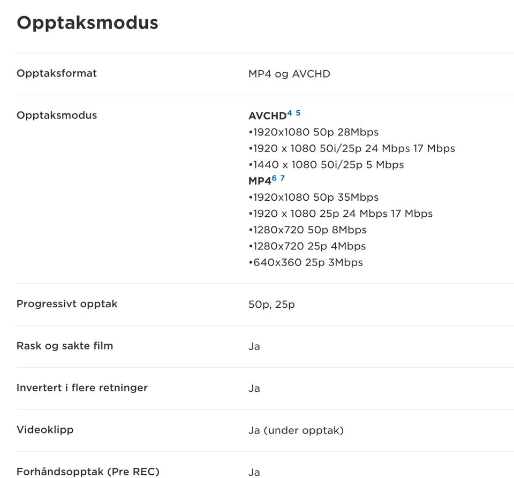Click the 1440 x 1080 50i/25p 5 Mbps line
This screenshot has height=478, width=514.
(326, 165)
